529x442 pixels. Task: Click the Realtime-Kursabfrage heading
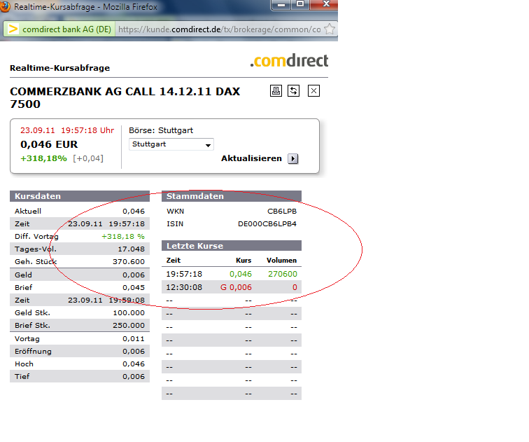click(59, 68)
